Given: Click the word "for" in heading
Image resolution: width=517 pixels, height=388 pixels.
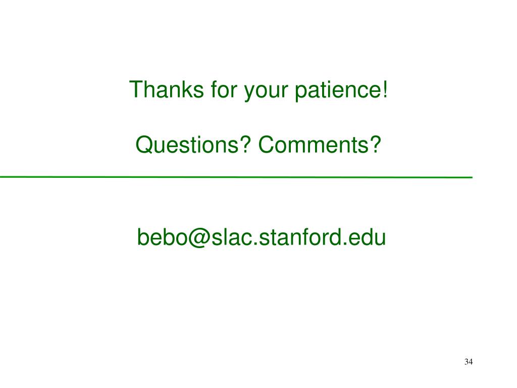Looking at the screenshot, I should click(x=224, y=89).
